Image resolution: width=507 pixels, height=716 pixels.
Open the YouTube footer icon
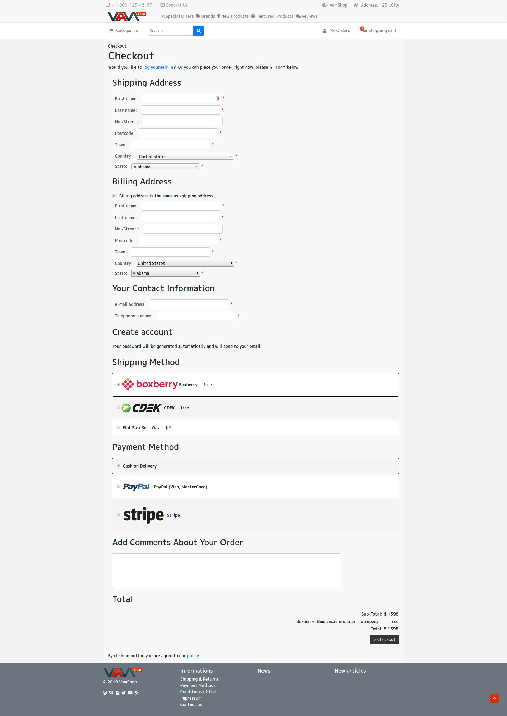tap(130, 692)
